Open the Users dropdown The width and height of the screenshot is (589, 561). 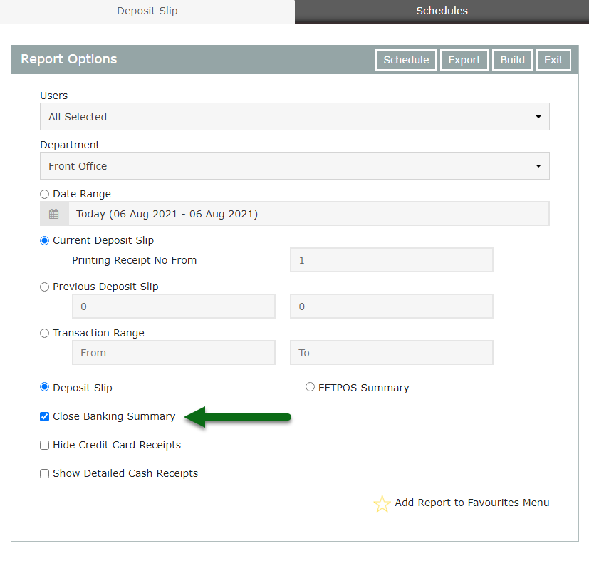click(x=295, y=117)
